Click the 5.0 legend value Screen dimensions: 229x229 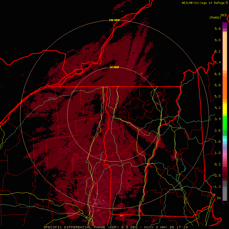218,96
